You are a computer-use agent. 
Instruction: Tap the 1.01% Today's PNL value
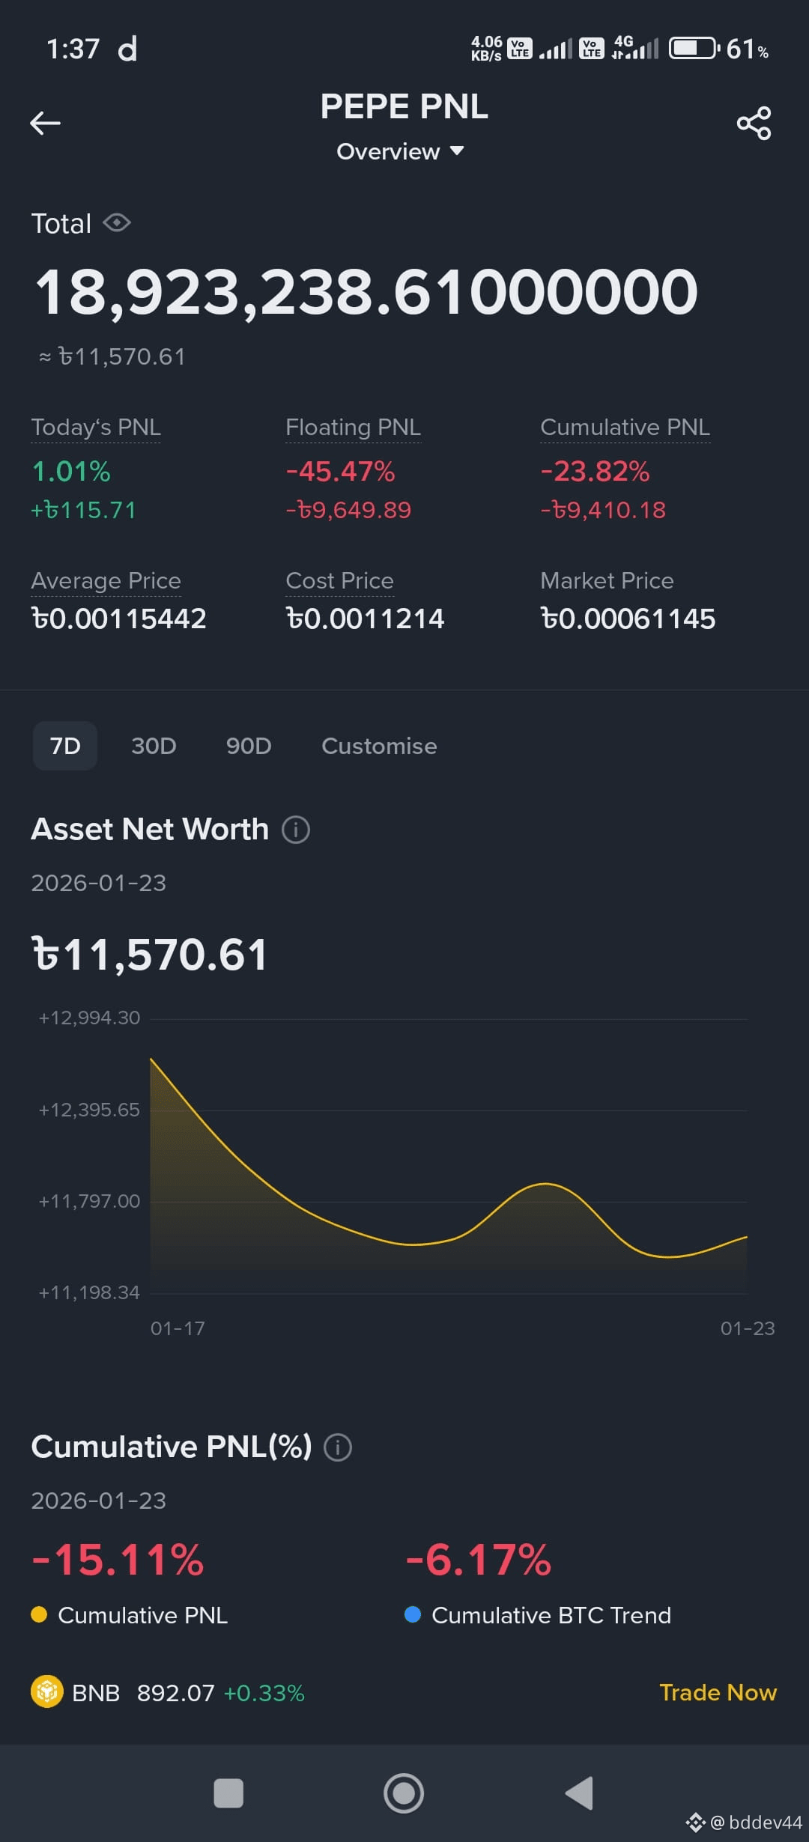(x=71, y=472)
